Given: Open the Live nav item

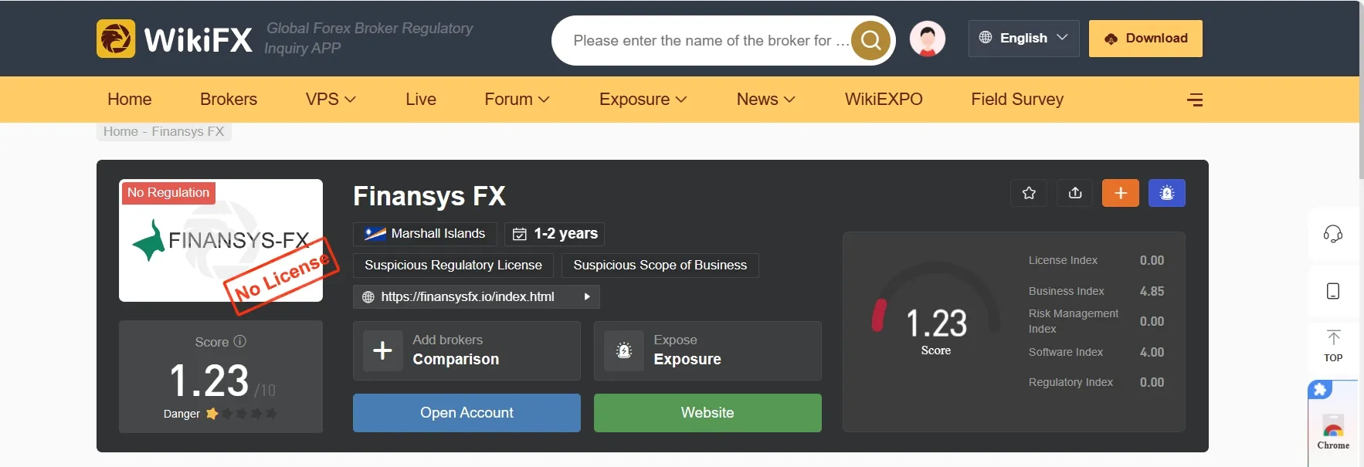Looking at the screenshot, I should (x=421, y=100).
